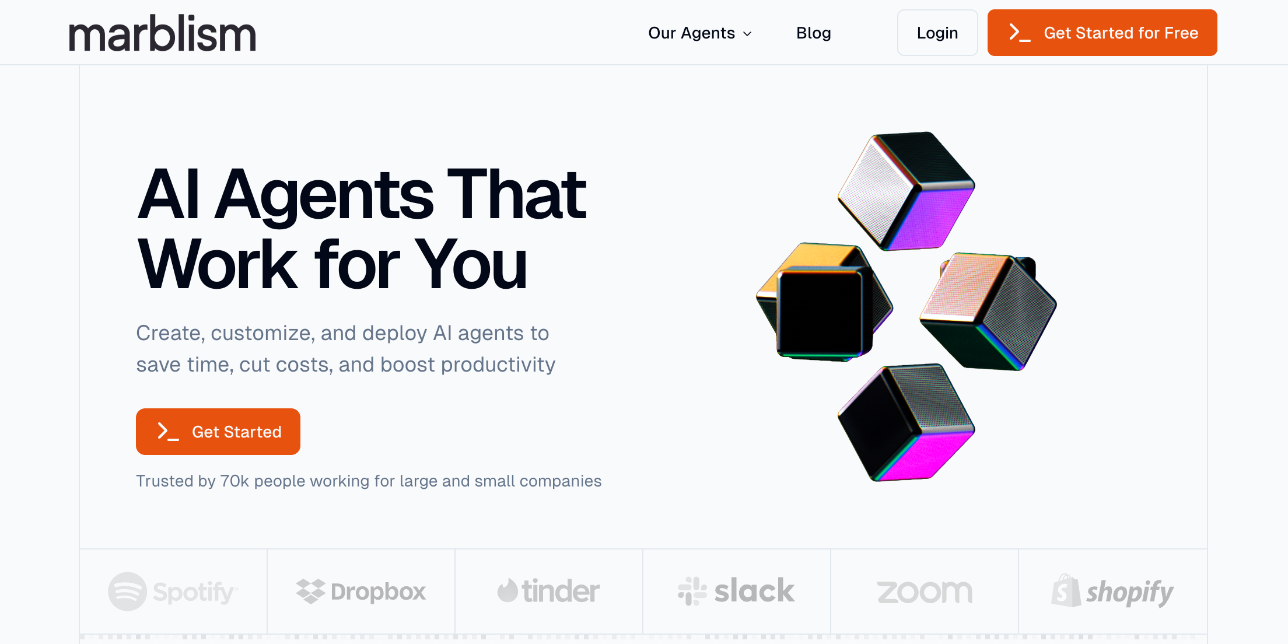Click the Login button

point(937,33)
